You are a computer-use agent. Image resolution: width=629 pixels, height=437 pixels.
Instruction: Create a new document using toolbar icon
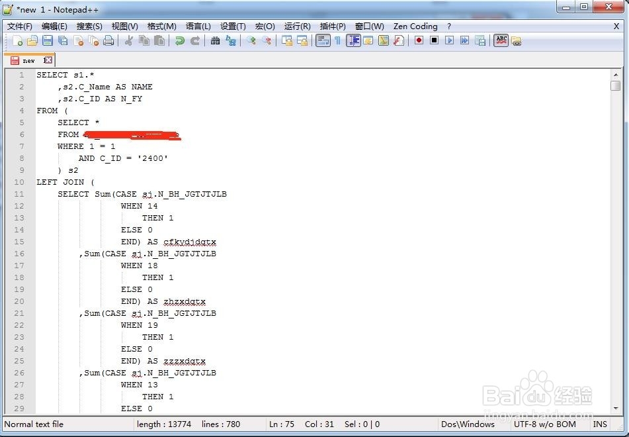coord(18,40)
